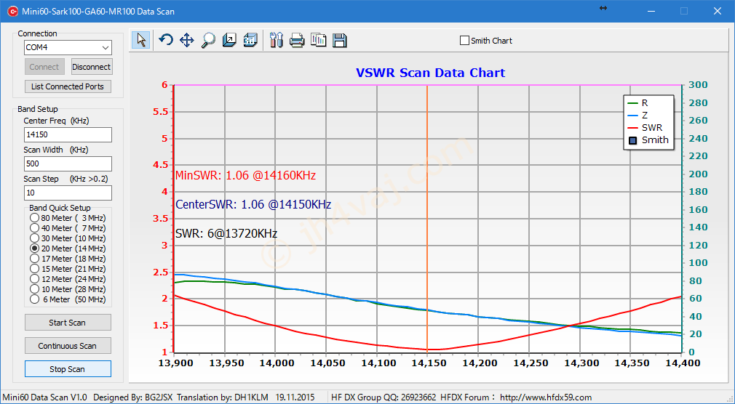Select the normal pointer tool in toolbar
This screenshot has height=404, width=735.
point(140,40)
